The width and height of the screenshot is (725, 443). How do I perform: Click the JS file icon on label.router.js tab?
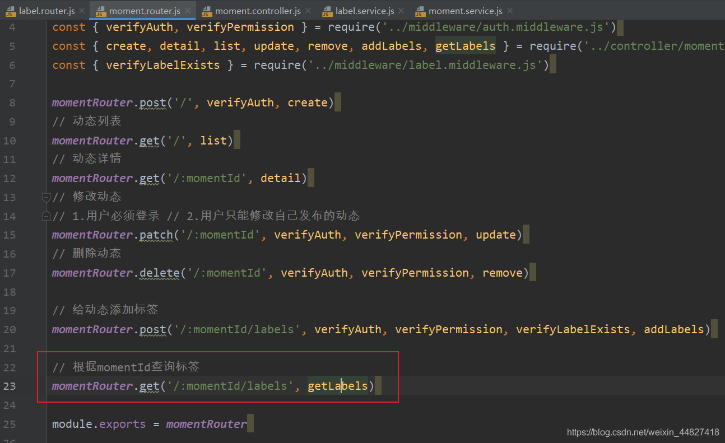pyautogui.click(x=11, y=11)
